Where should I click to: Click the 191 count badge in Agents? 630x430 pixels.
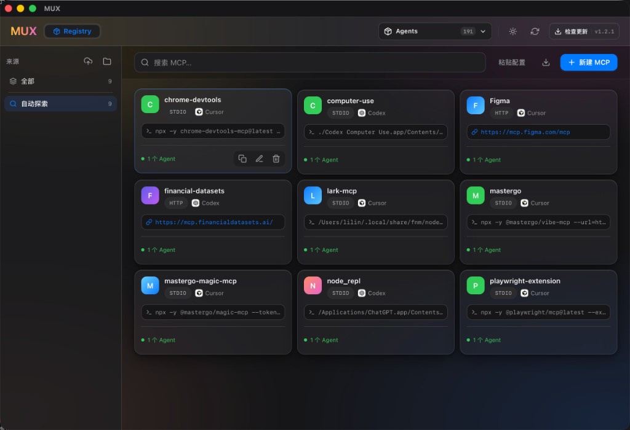coord(468,31)
